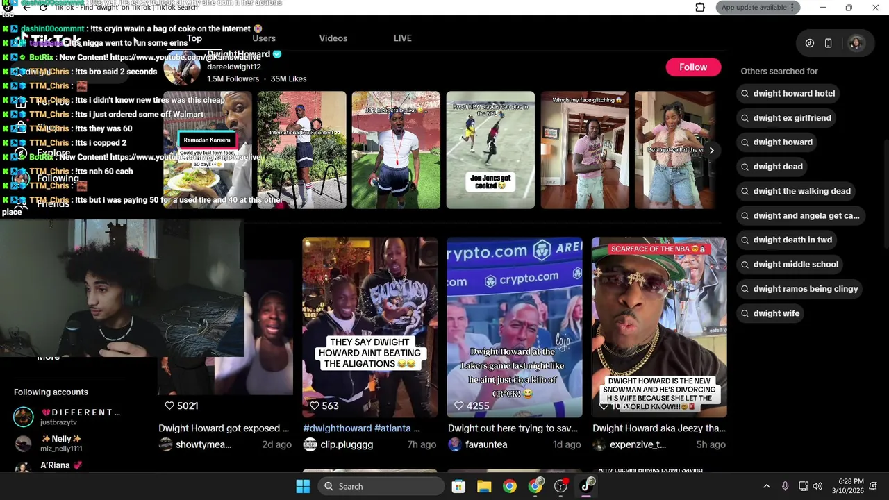Choose the plain dwight howard suggestion
This screenshot has width=889, height=500.
[x=776, y=142]
